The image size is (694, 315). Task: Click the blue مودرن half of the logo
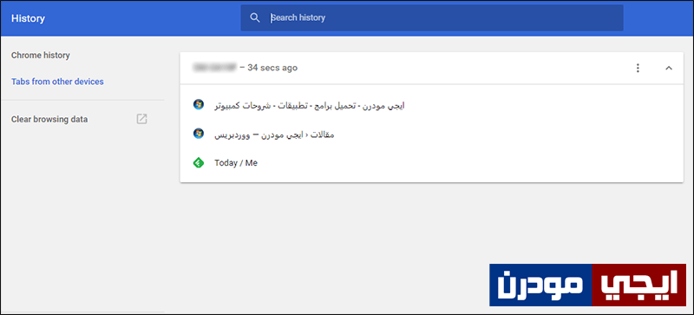(540, 285)
